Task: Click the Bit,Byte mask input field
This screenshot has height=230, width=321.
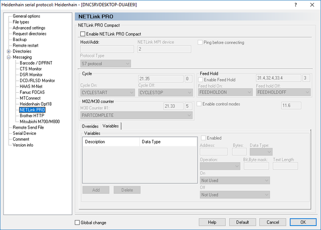Action: click(x=256, y=166)
